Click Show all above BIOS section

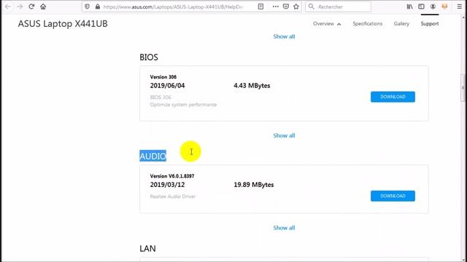[x=284, y=36]
